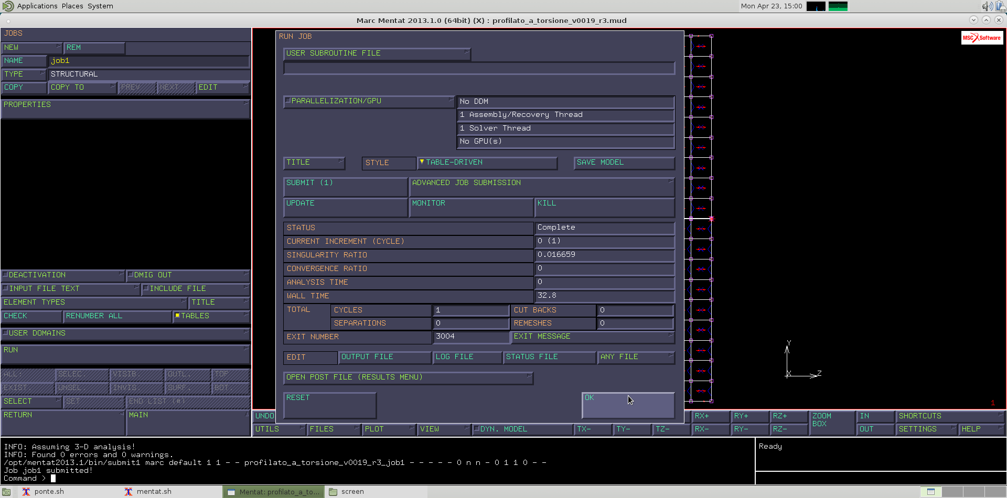1007x498 pixels.
Task: Switch to ponte.sh taskbar window
Action: coord(43,492)
